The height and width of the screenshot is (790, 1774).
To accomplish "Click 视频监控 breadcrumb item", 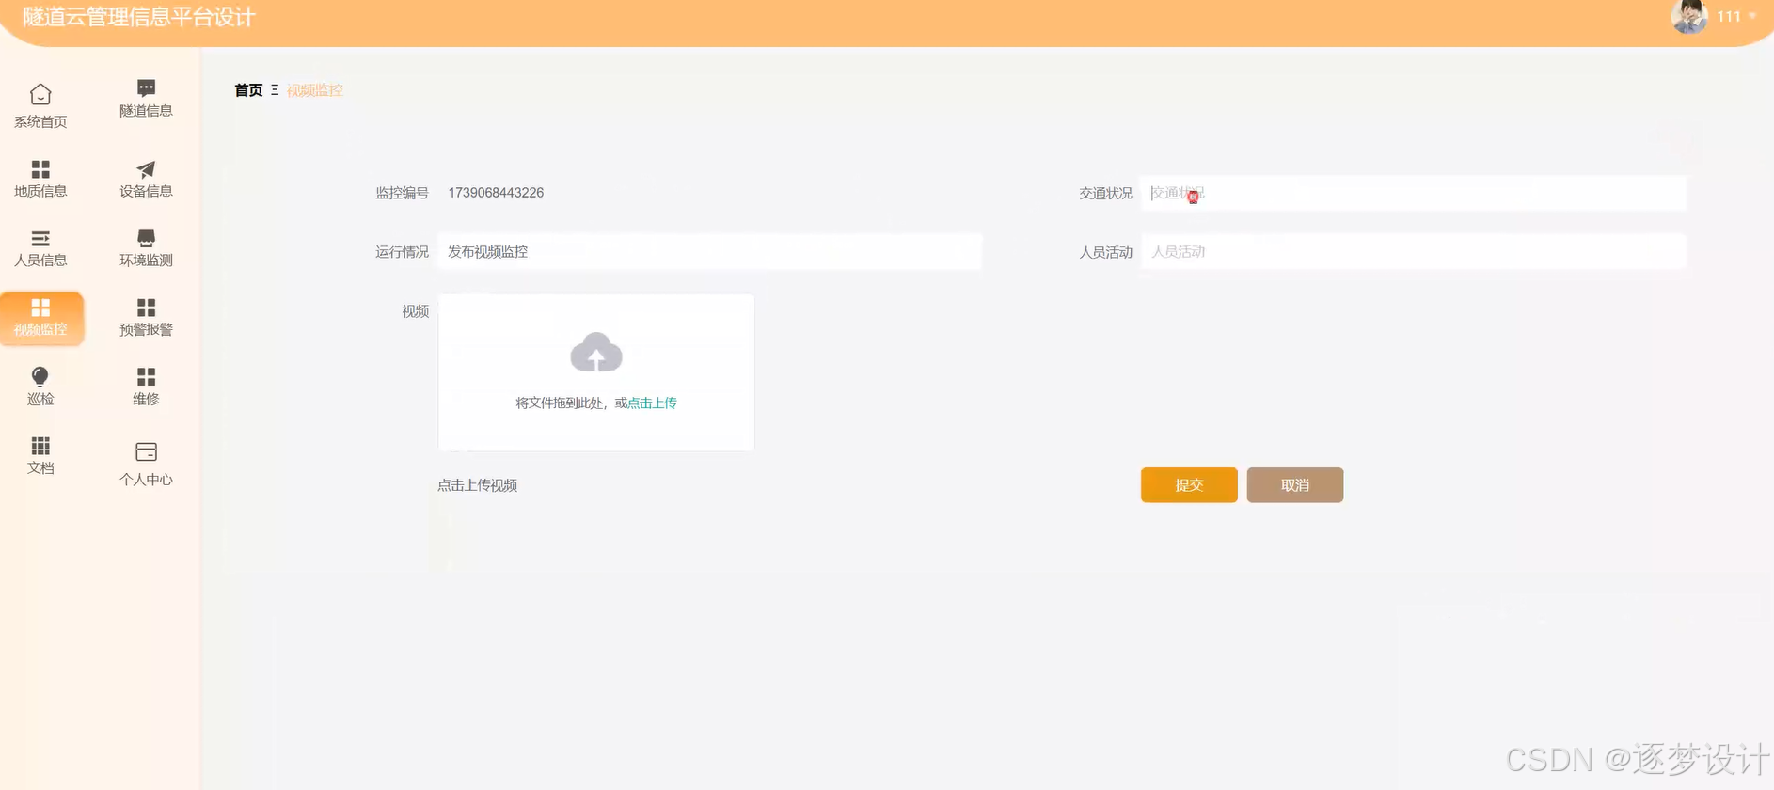I will [x=315, y=90].
